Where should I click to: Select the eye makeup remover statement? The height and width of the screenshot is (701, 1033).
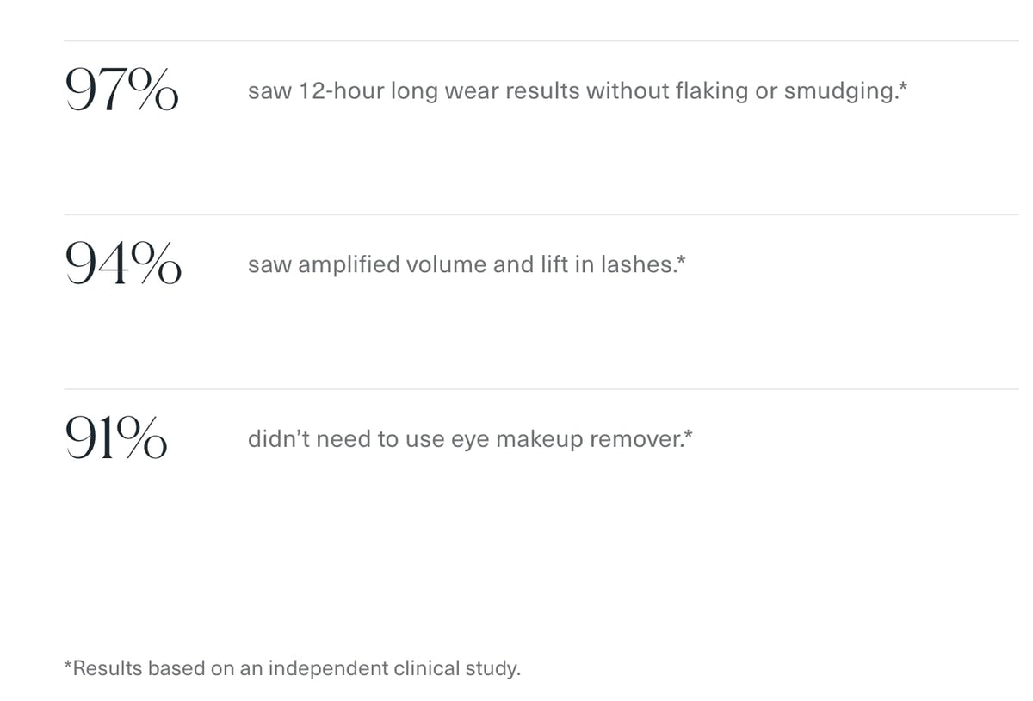(x=470, y=439)
